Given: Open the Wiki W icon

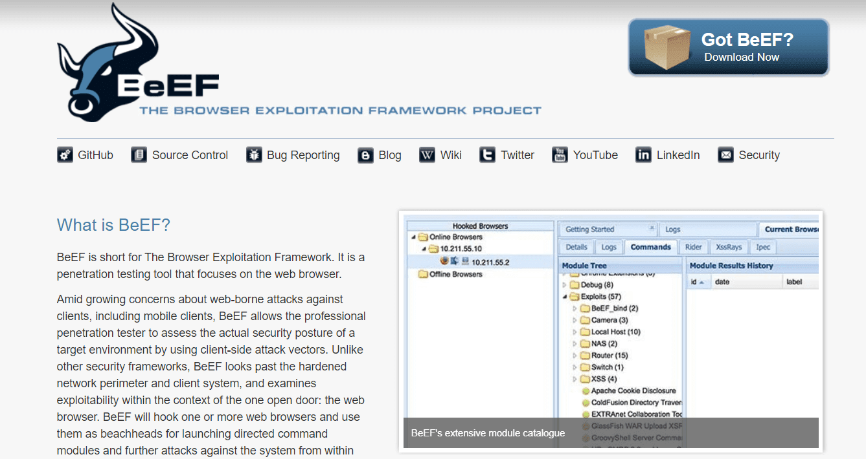Looking at the screenshot, I should [427, 155].
